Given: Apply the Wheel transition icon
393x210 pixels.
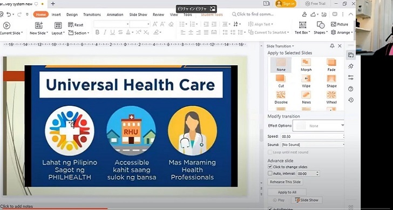Looking at the screenshot, I should tap(331, 94).
